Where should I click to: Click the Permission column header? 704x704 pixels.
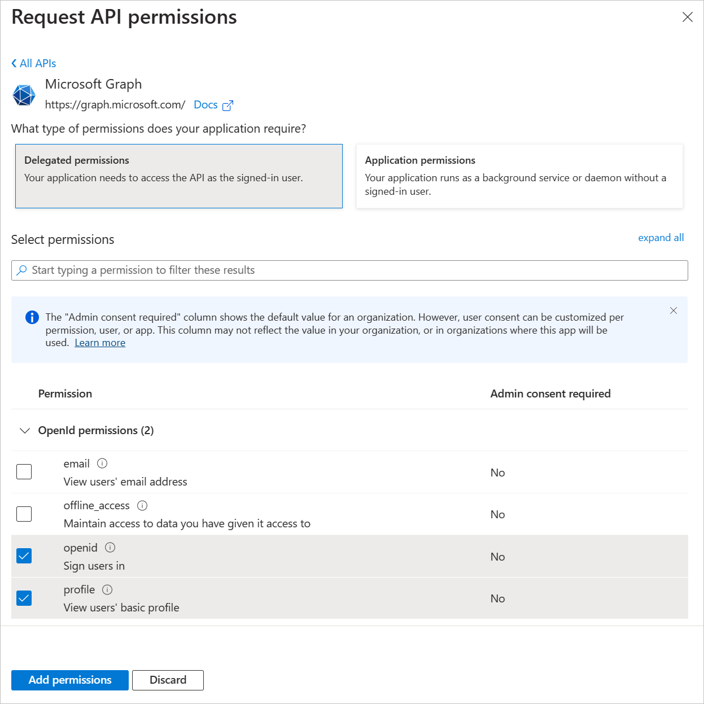(x=65, y=394)
